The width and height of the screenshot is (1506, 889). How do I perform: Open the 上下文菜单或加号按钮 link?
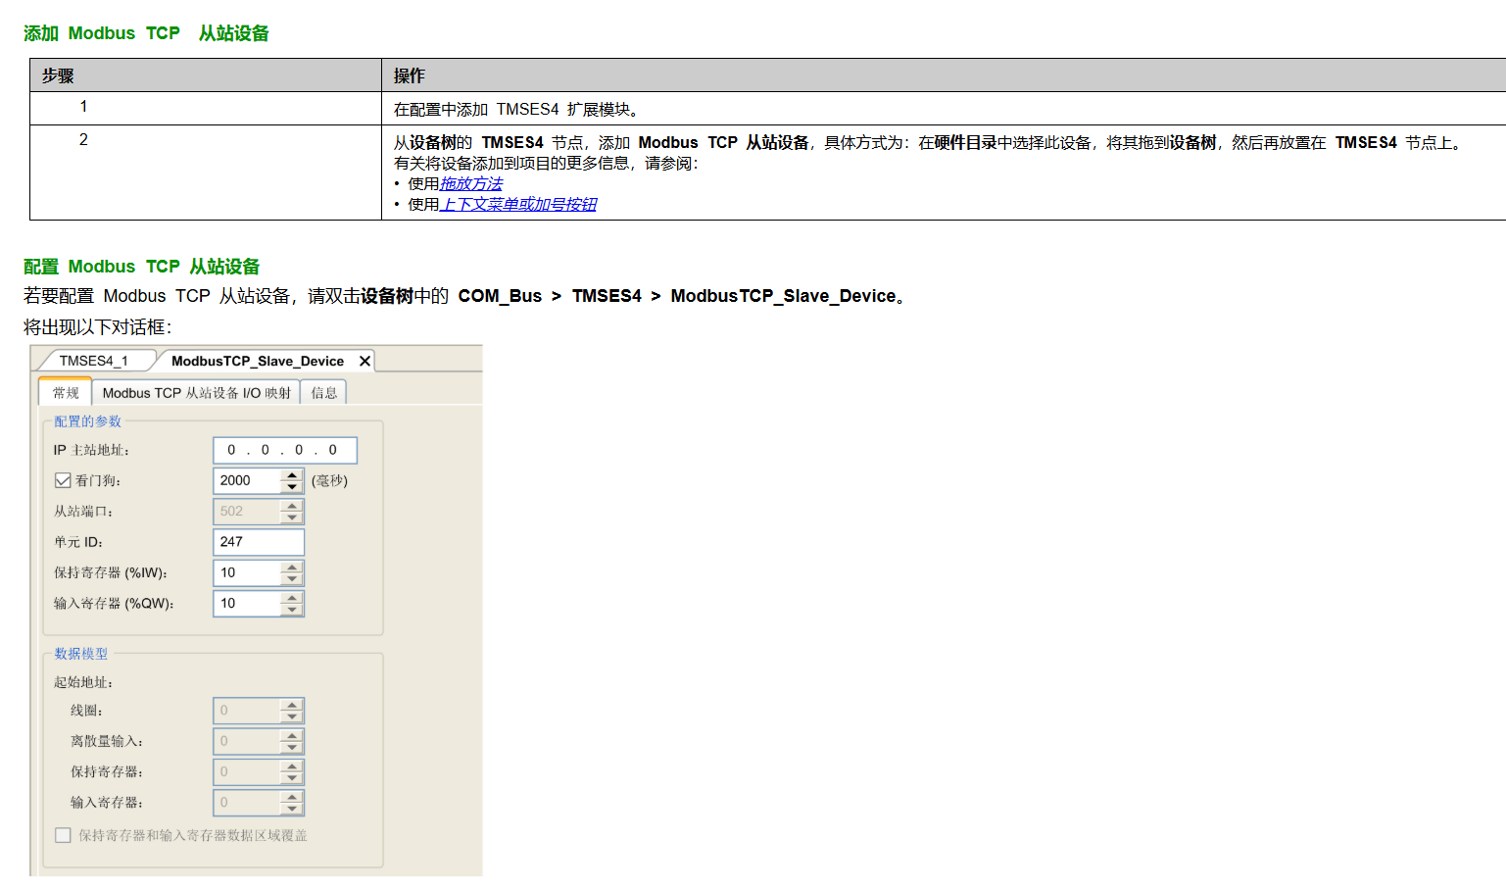pos(517,204)
